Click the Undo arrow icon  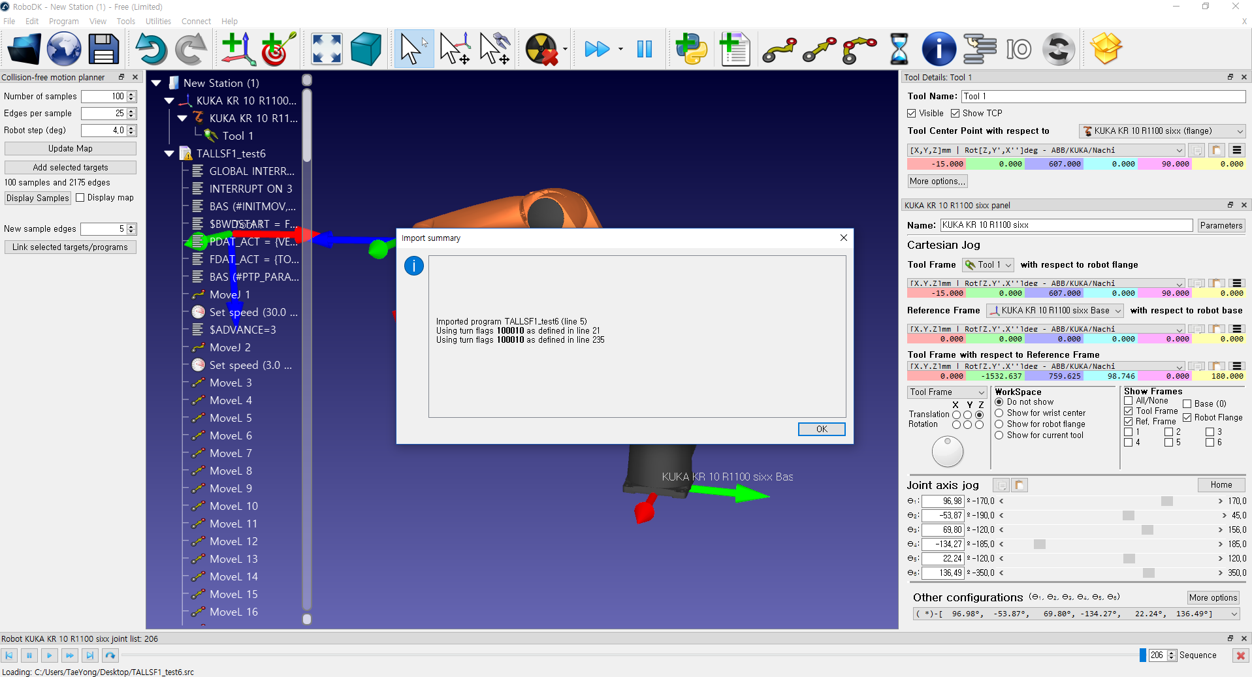click(x=151, y=50)
